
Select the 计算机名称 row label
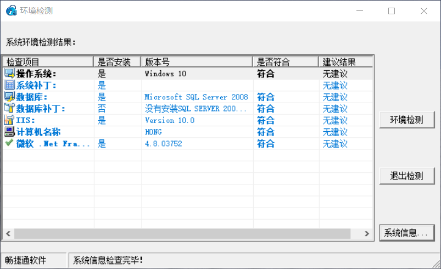pyautogui.click(x=38, y=132)
